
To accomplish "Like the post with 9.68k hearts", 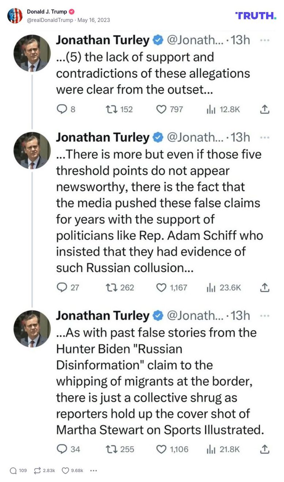I will coord(65,471).
